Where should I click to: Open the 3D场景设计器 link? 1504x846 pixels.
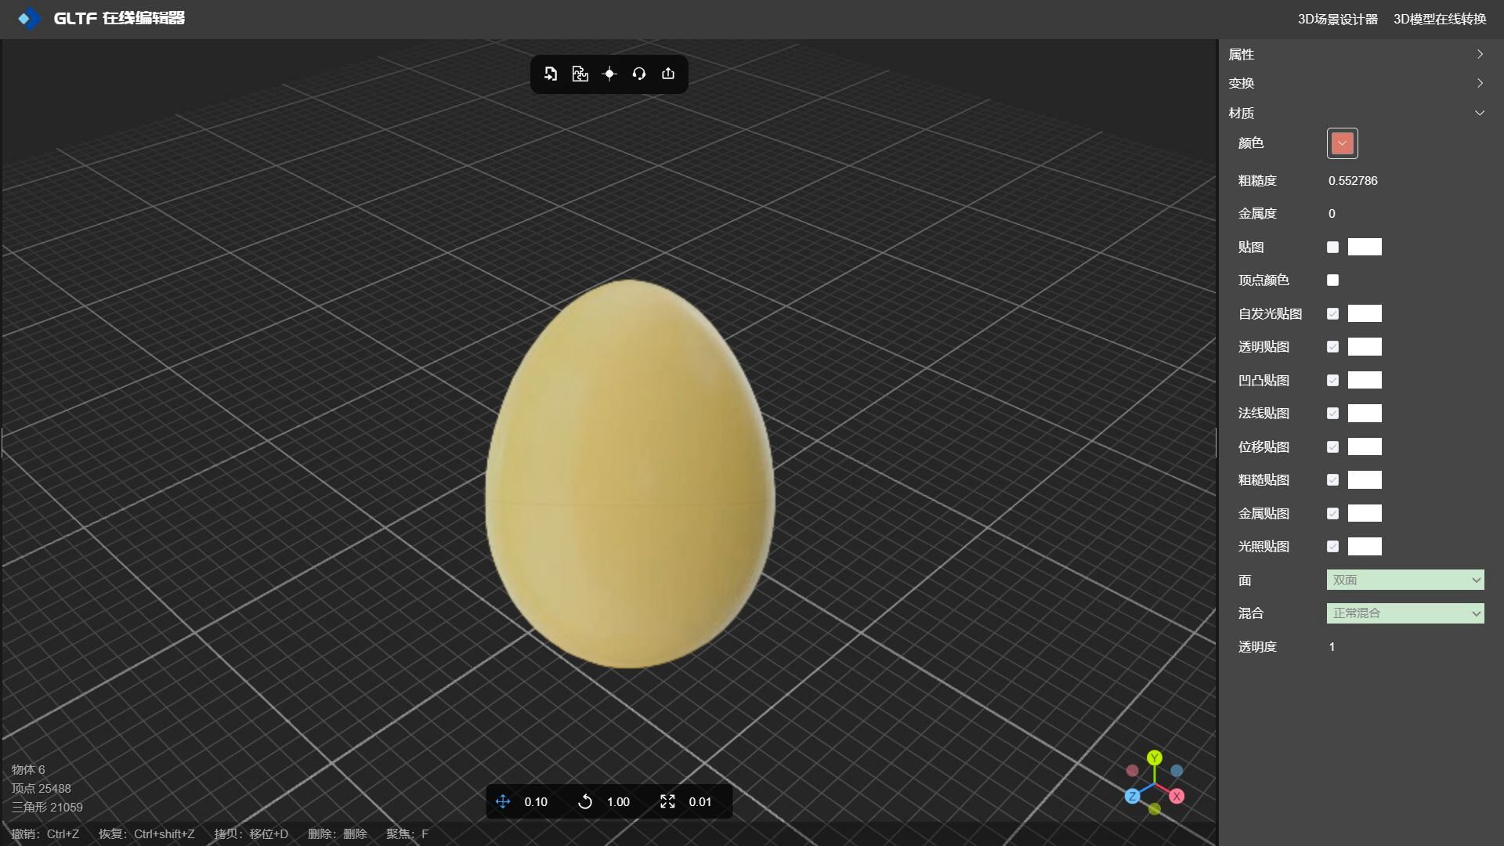(1337, 19)
